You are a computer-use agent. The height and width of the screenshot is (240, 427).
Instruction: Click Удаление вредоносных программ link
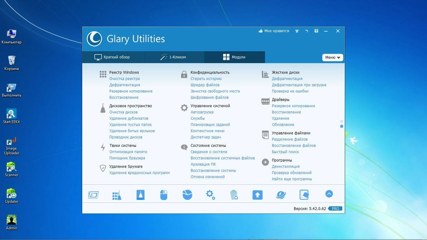coord(139,173)
